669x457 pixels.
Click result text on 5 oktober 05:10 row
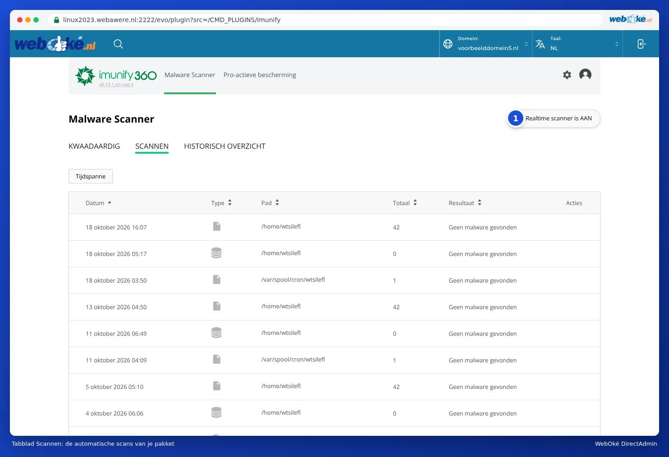(482, 387)
